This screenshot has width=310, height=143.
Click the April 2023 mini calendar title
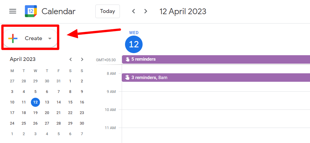(x=22, y=59)
